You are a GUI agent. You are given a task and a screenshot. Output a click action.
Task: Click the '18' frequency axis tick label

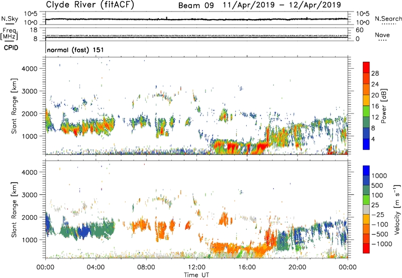click(x=33, y=30)
